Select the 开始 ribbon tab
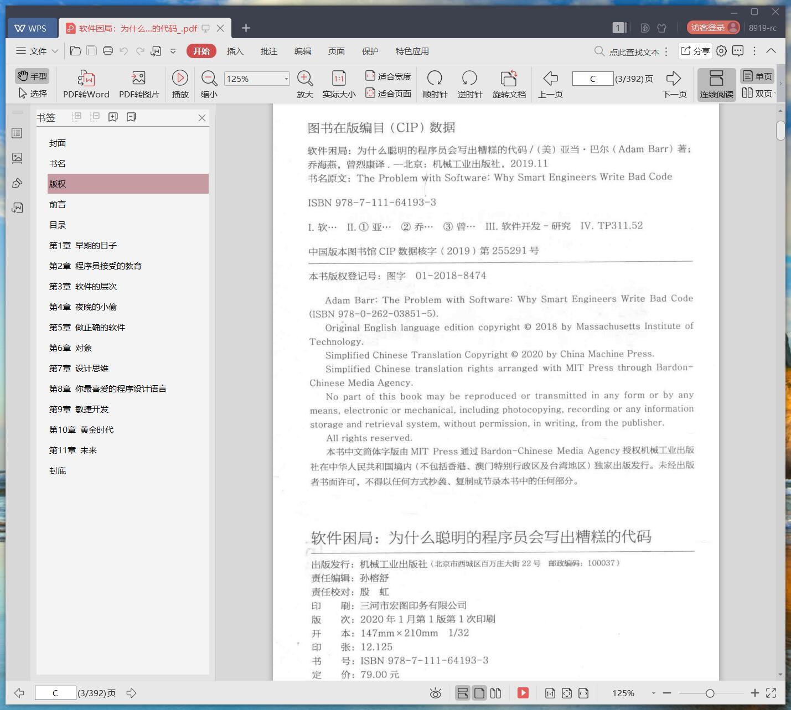Viewport: 791px width, 710px height. (x=201, y=51)
